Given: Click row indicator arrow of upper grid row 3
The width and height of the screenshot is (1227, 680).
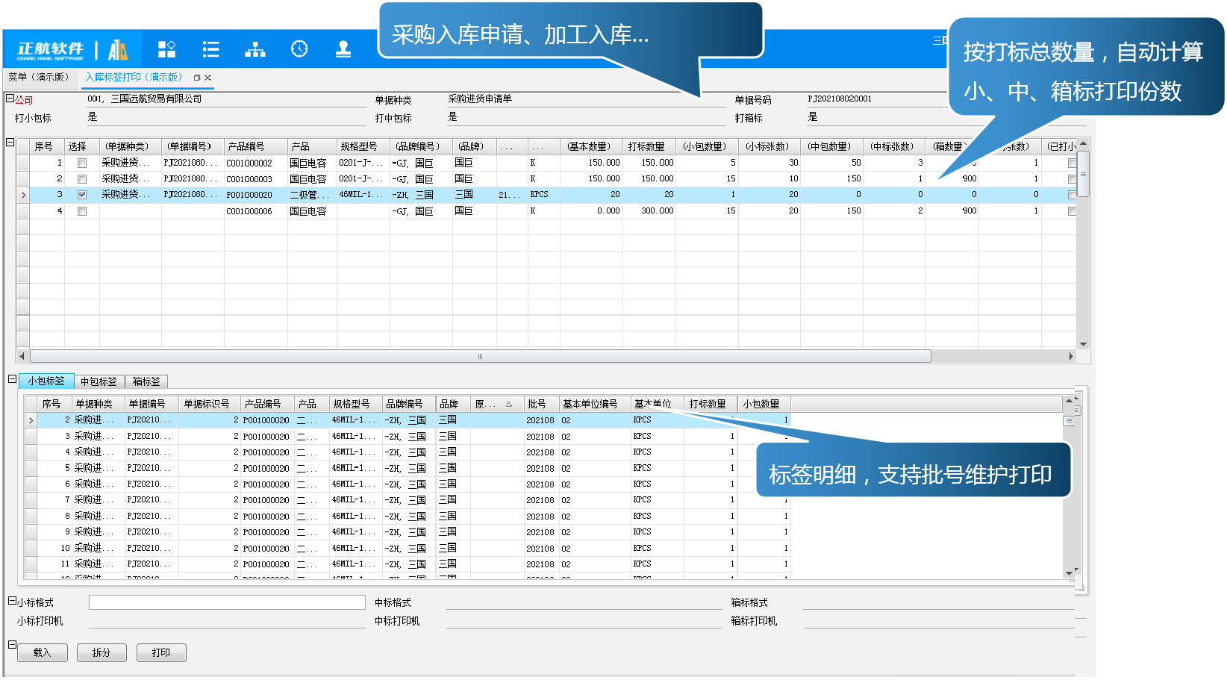Looking at the screenshot, I should coord(23,195).
